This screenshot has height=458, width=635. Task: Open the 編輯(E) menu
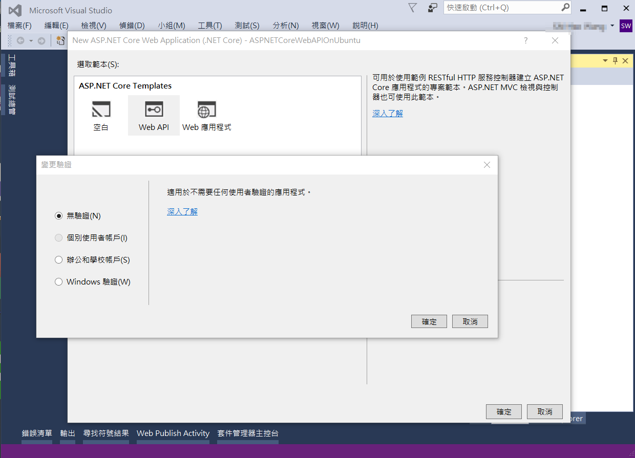coord(56,26)
